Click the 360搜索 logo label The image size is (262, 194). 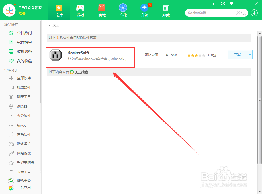click(79, 72)
